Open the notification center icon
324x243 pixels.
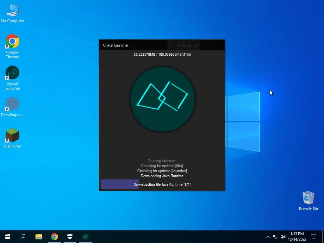pos(314,237)
